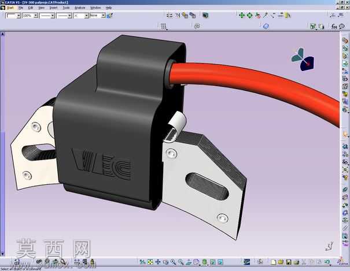Open the fill color dropdown
The width and height of the screenshot is (350, 271).
[19, 16]
